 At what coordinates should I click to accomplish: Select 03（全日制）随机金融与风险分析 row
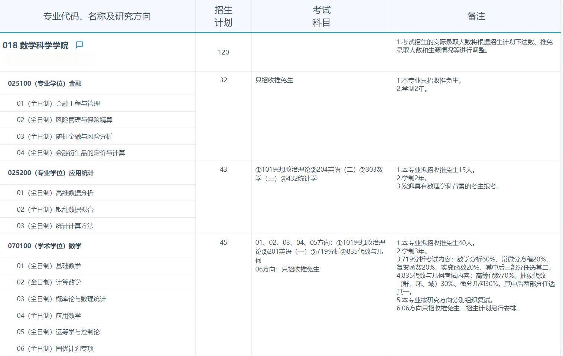coord(65,136)
